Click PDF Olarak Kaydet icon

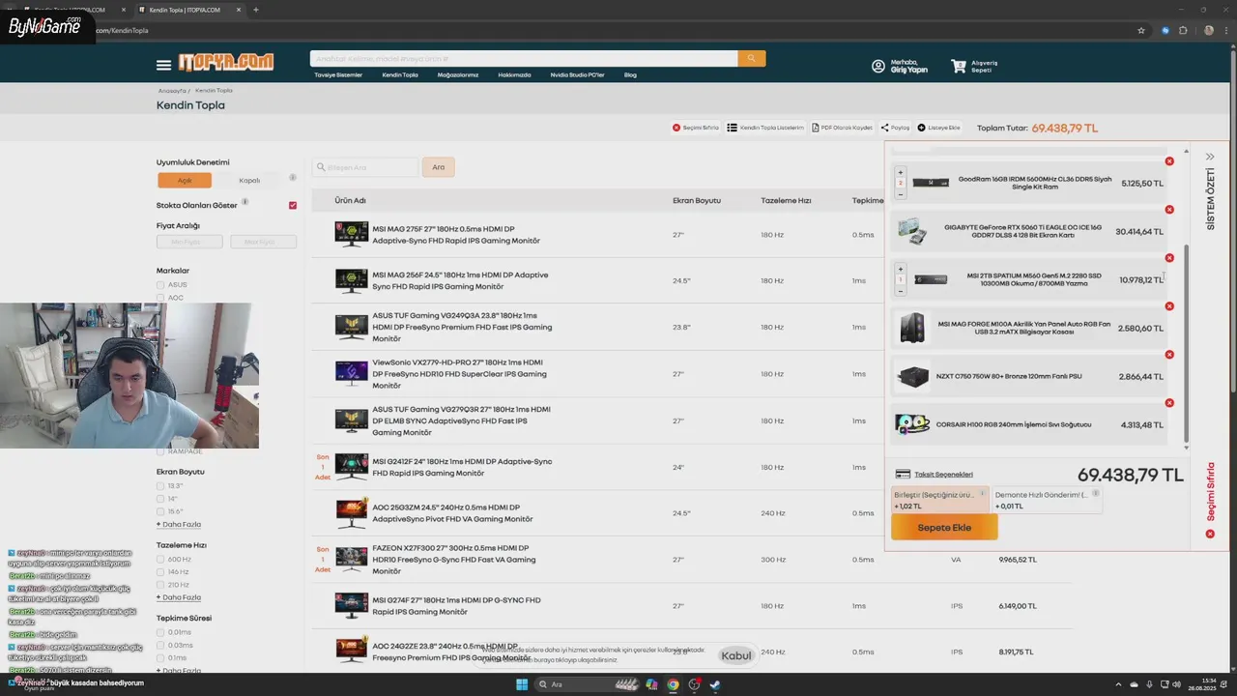pos(815,128)
